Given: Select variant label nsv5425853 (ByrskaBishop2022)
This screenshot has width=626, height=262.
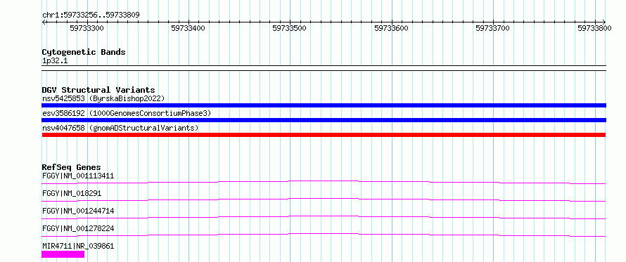Looking at the screenshot, I should (103, 98).
